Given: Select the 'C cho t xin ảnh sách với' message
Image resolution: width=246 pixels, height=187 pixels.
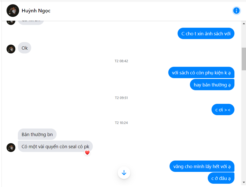Looking at the screenshot, I should point(206,34).
